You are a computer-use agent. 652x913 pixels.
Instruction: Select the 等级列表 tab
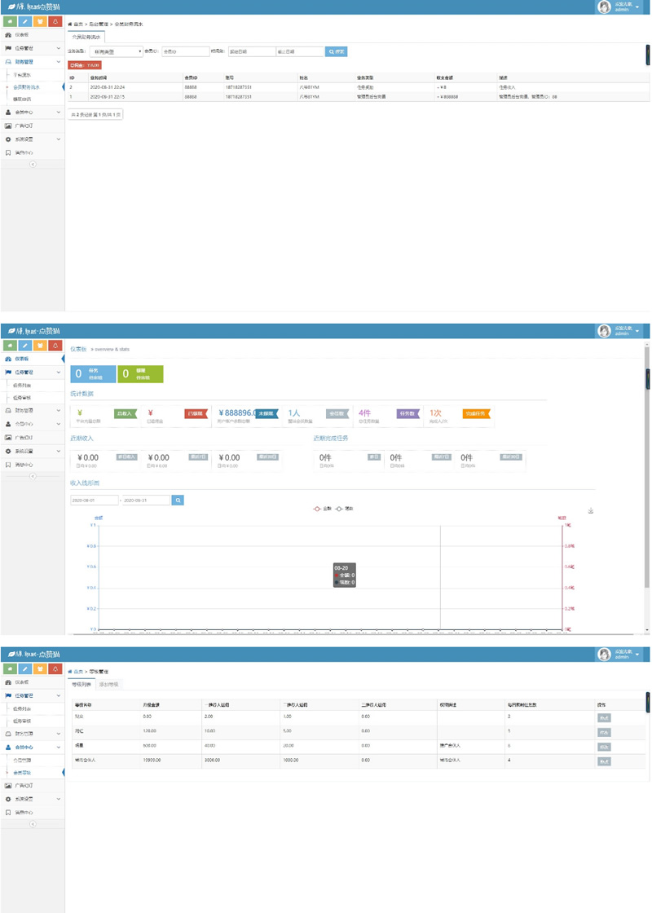coord(81,684)
